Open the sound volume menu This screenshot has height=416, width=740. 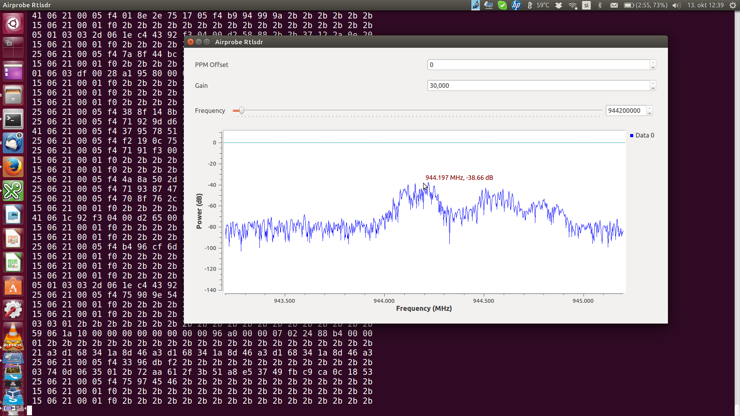tap(676, 5)
